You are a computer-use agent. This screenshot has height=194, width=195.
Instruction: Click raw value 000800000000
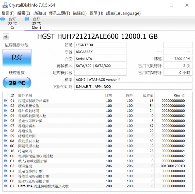173,111
